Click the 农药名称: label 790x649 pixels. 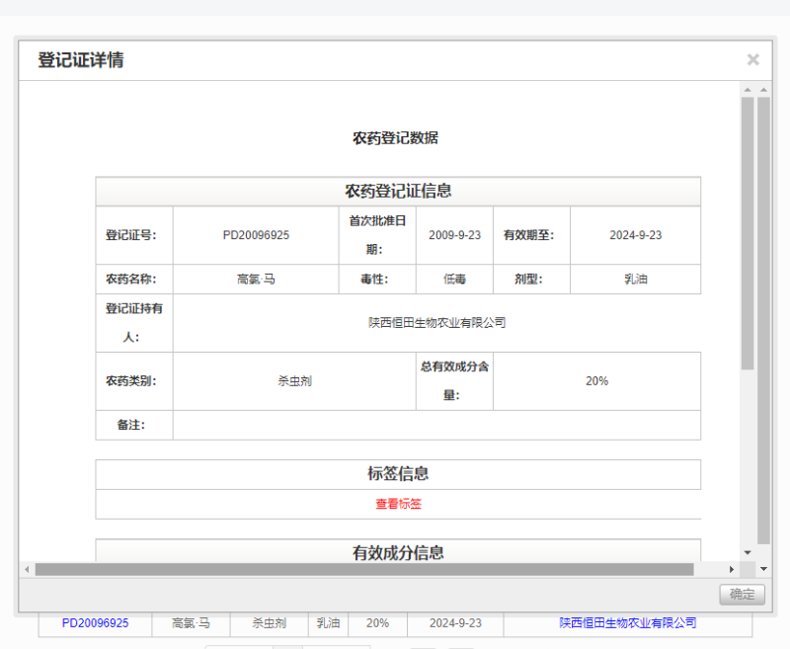(x=131, y=280)
